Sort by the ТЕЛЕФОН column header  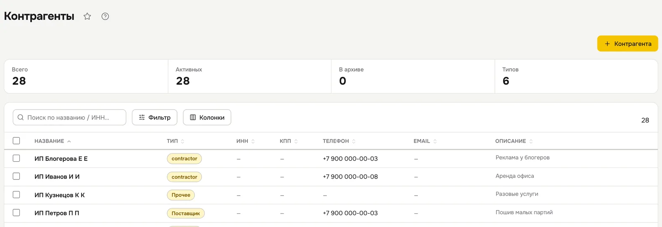point(336,141)
